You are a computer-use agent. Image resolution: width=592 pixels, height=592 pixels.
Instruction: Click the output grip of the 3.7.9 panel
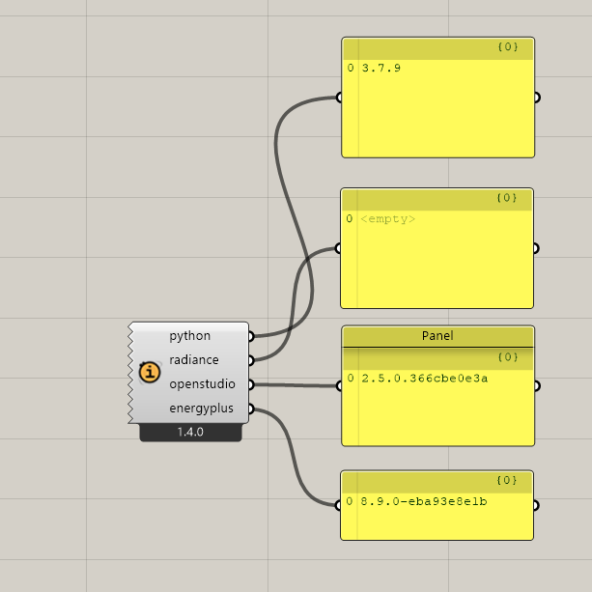pos(536,98)
